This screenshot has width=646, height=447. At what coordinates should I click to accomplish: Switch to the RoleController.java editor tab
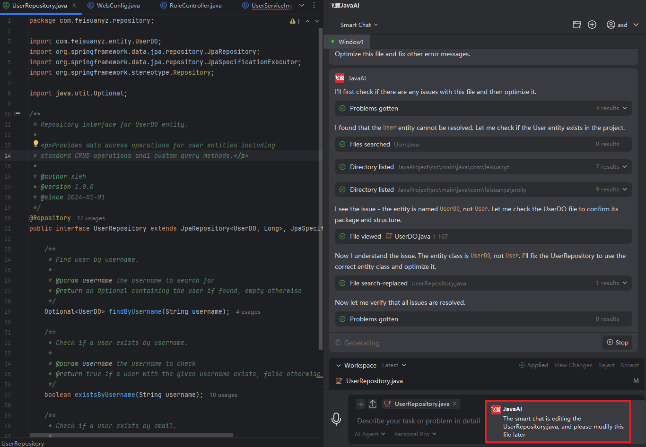[195, 6]
